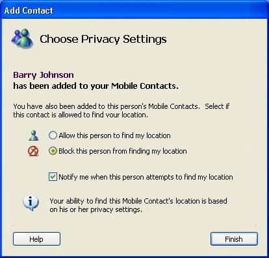Click the 'his or her privacy settings' line
Viewport: 269px width, 258px height.
[96, 209]
